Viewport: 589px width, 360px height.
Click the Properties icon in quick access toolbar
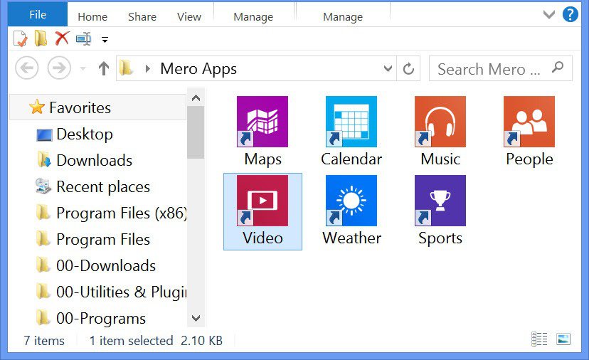(20, 38)
